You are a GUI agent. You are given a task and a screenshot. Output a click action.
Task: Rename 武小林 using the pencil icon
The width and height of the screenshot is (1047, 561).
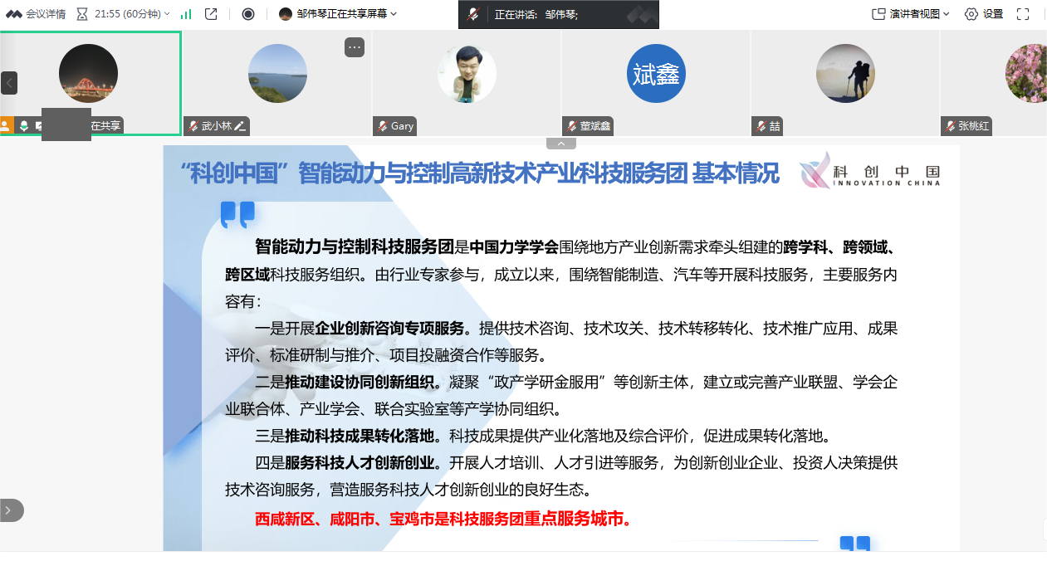[242, 126]
